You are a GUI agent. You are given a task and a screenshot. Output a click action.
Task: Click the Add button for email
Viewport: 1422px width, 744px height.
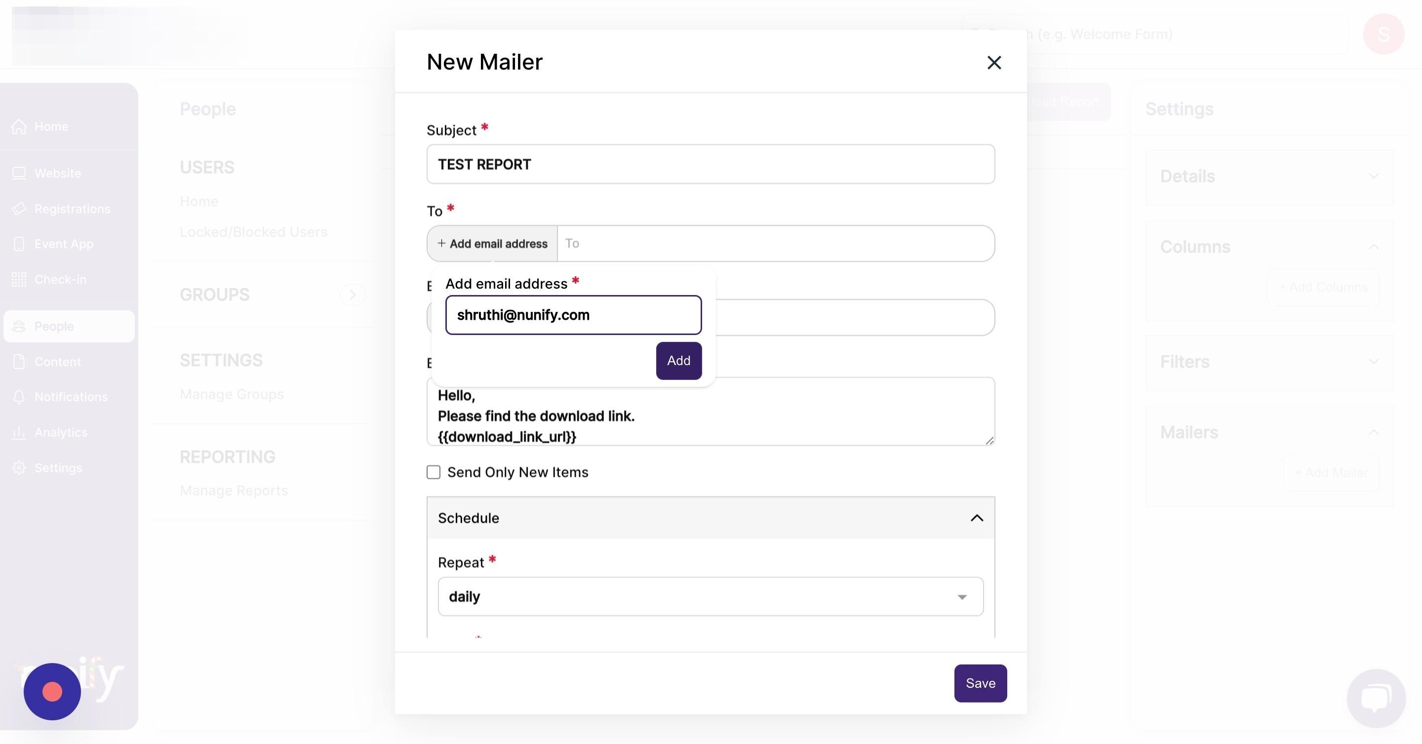[x=678, y=361]
